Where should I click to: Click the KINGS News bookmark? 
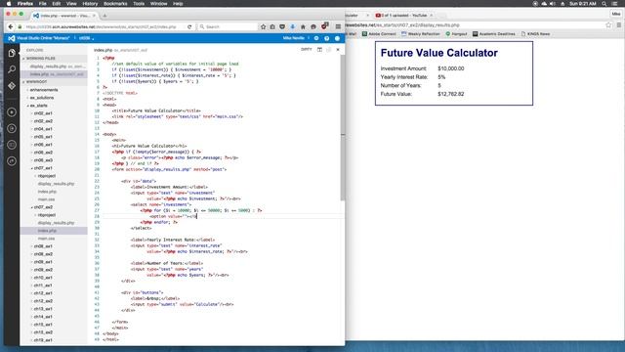pos(535,34)
